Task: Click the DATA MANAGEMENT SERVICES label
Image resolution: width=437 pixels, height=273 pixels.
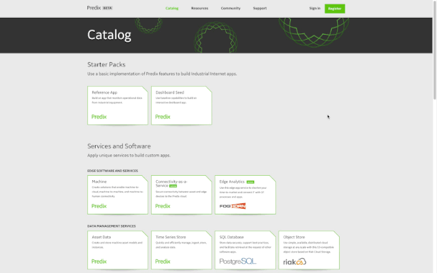Action: click(112, 226)
